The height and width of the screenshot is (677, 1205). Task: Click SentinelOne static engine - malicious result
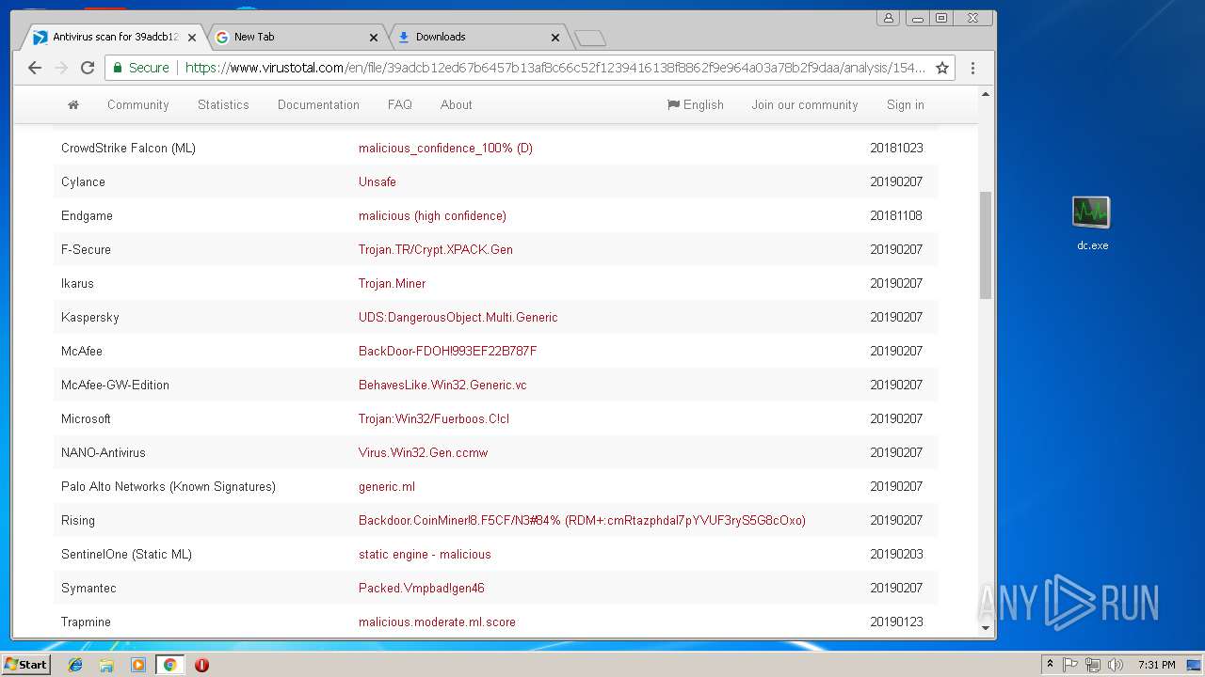pos(425,554)
